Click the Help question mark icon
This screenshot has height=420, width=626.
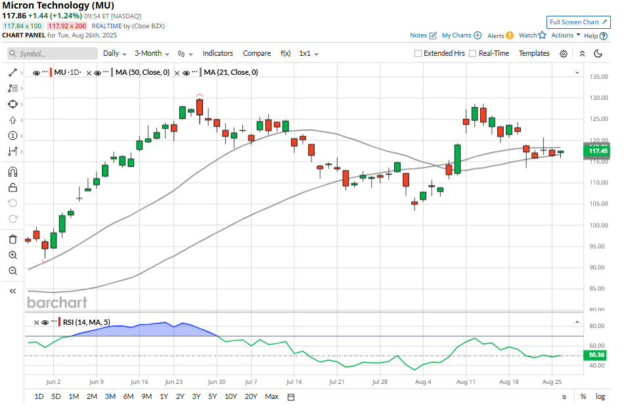tap(604, 36)
